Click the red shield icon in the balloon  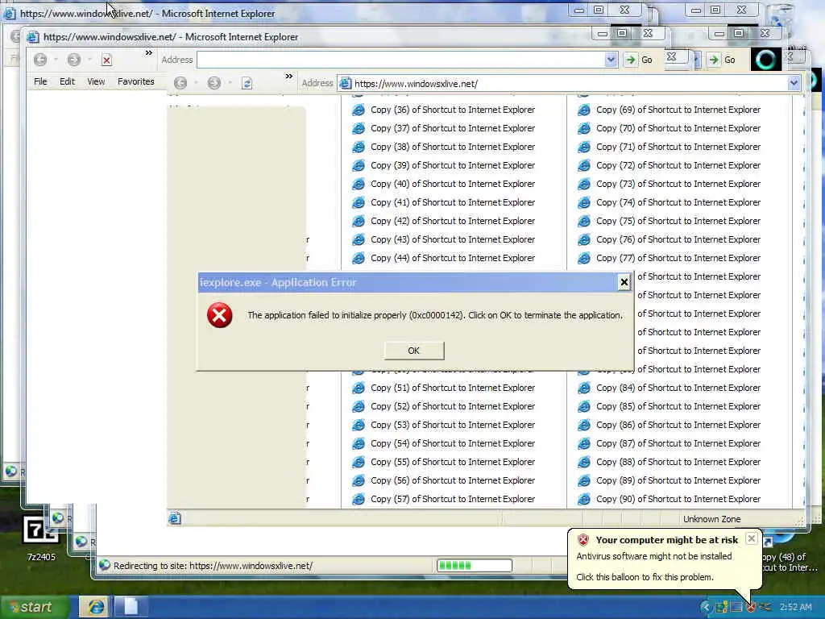[x=583, y=539]
